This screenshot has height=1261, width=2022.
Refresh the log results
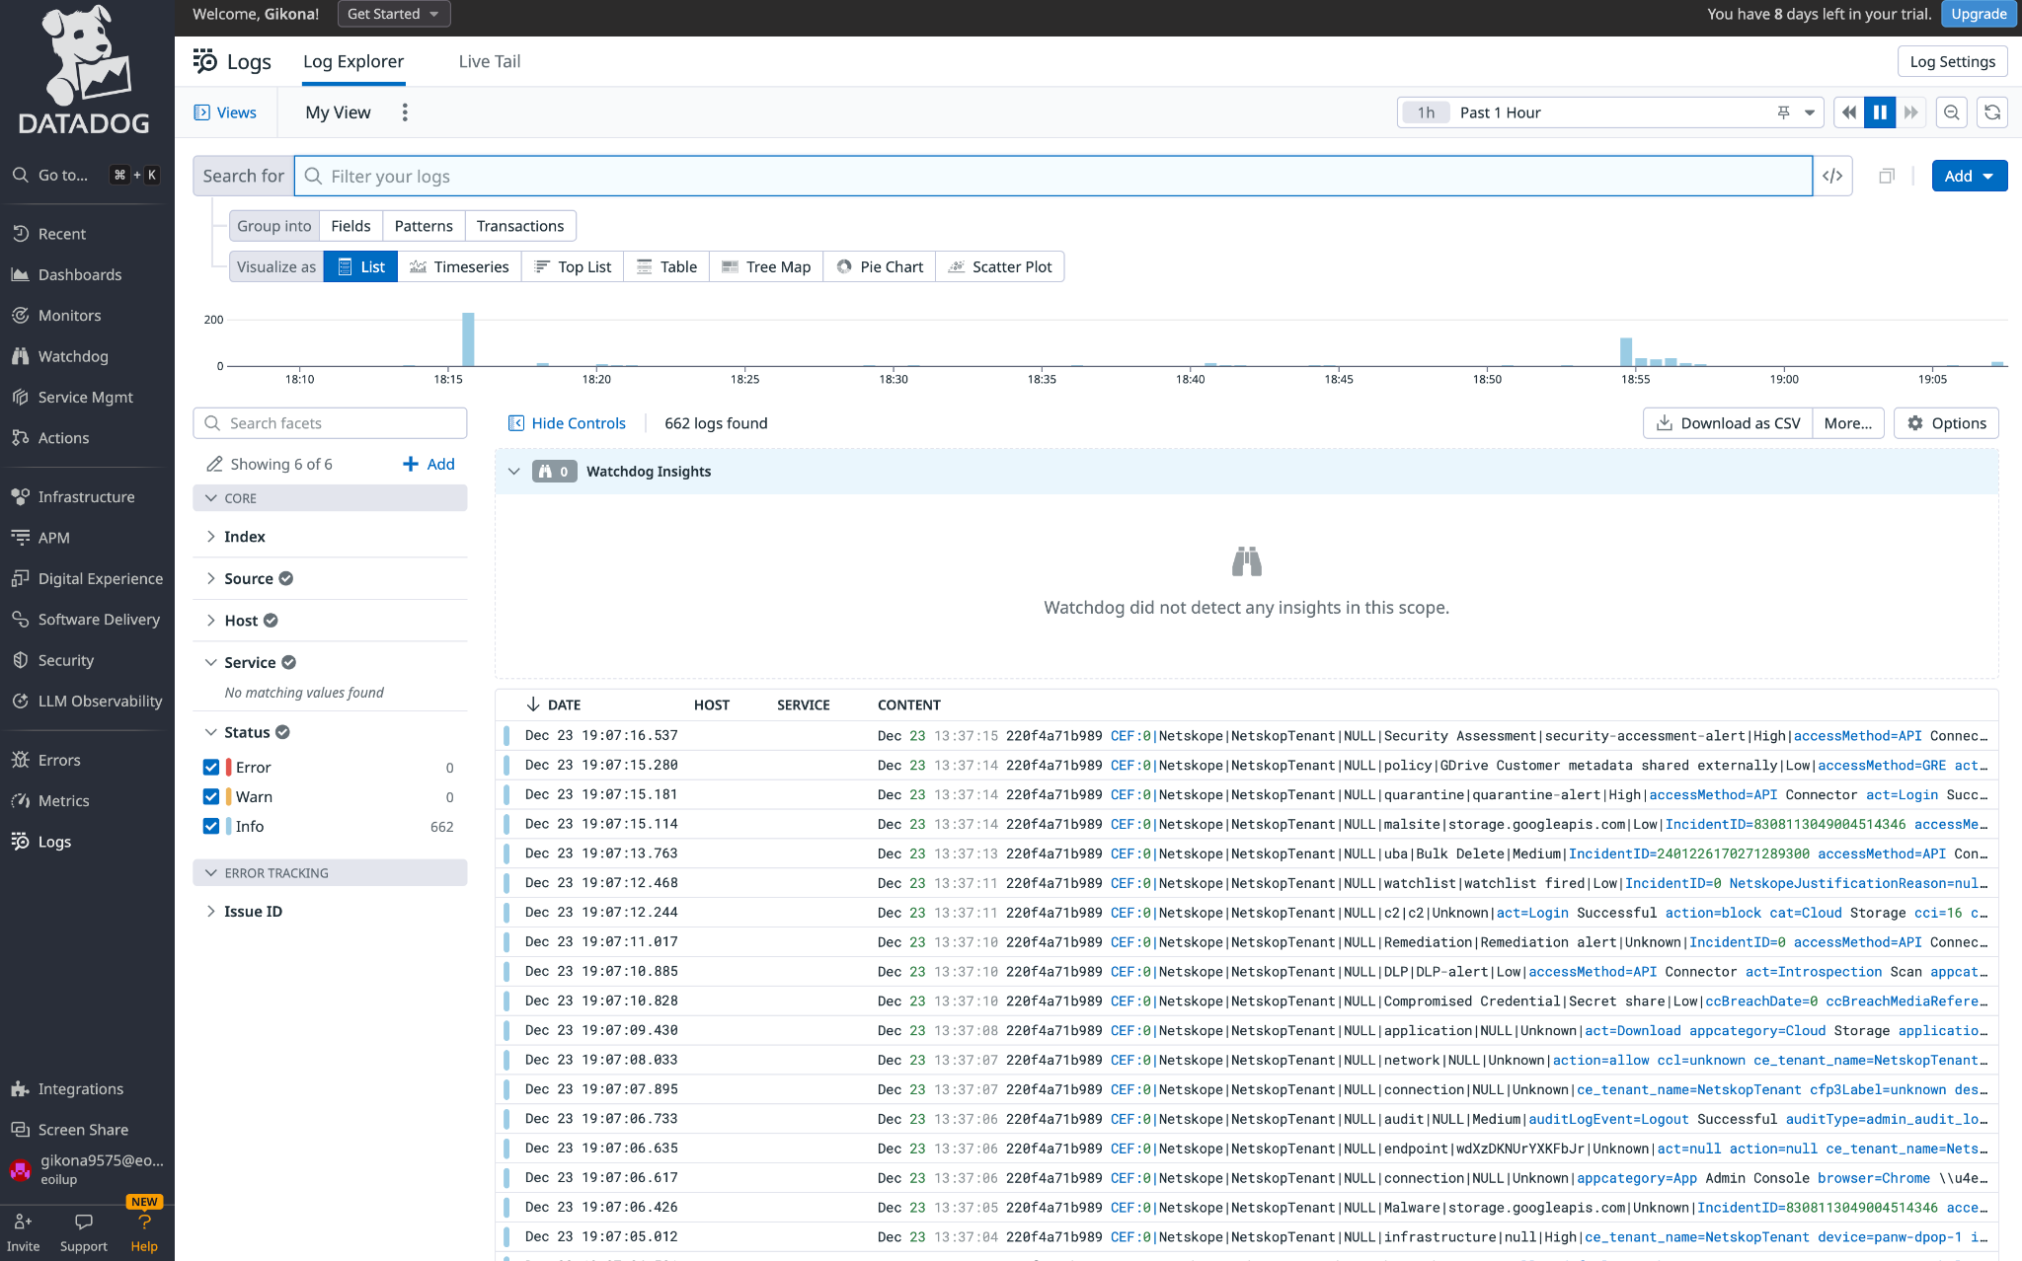[x=1992, y=112]
